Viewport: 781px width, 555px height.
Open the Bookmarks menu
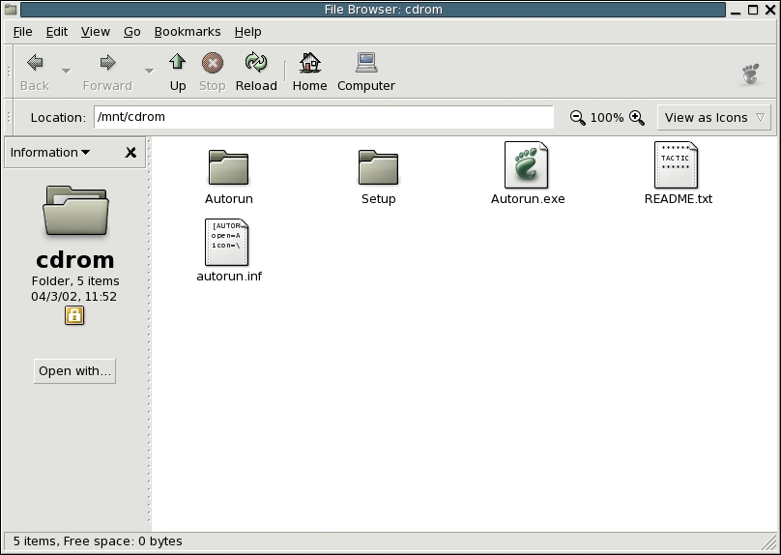tap(188, 32)
